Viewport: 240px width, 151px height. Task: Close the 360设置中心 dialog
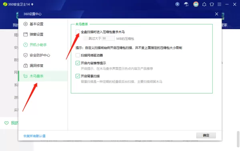(x=216, y=14)
